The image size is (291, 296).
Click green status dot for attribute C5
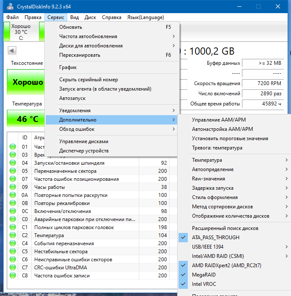tap(13, 251)
